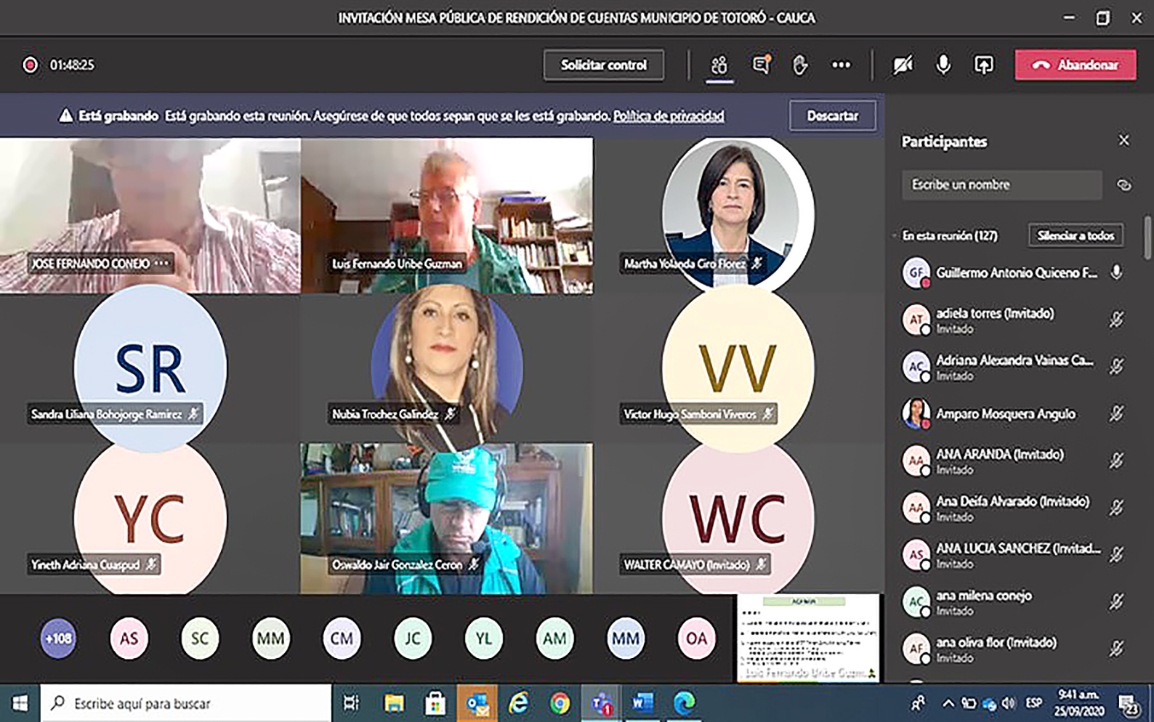Open the share content tray icon
Viewport: 1154px width, 722px height.
coord(983,65)
